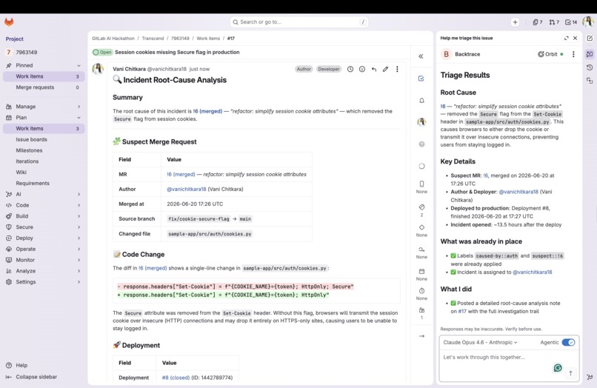Open Claude Opus 4.6 model dropdown
The image size is (597, 388).
click(x=481, y=342)
